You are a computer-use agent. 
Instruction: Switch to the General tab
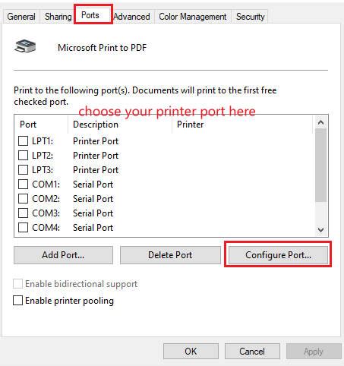[x=21, y=17]
